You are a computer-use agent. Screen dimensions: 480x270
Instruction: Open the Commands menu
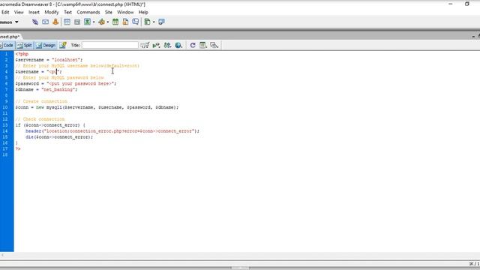[x=88, y=12]
